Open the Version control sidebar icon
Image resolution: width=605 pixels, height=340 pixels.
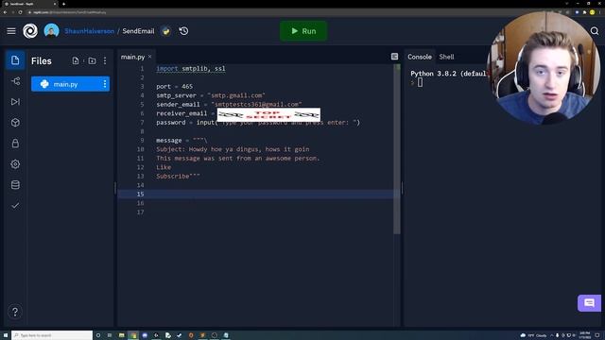[x=15, y=81]
